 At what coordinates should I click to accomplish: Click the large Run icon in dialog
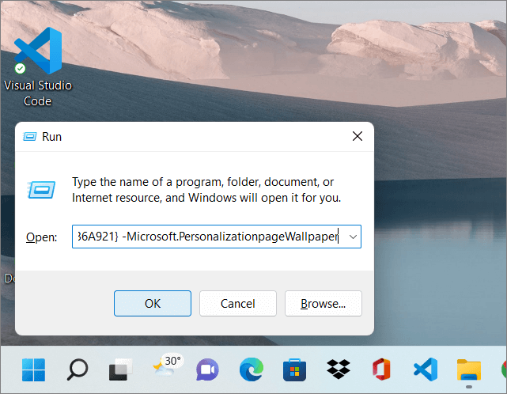click(x=41, y=190)
